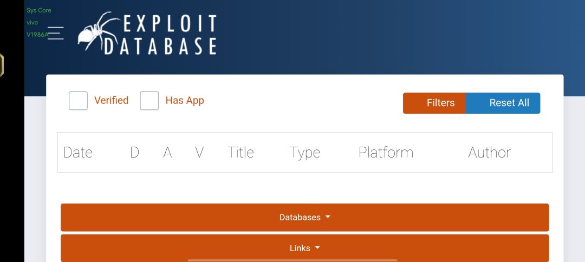Viewport: 585px width, 262px height.
Task: Sort by the Date column header
Action: coord(78,153)
